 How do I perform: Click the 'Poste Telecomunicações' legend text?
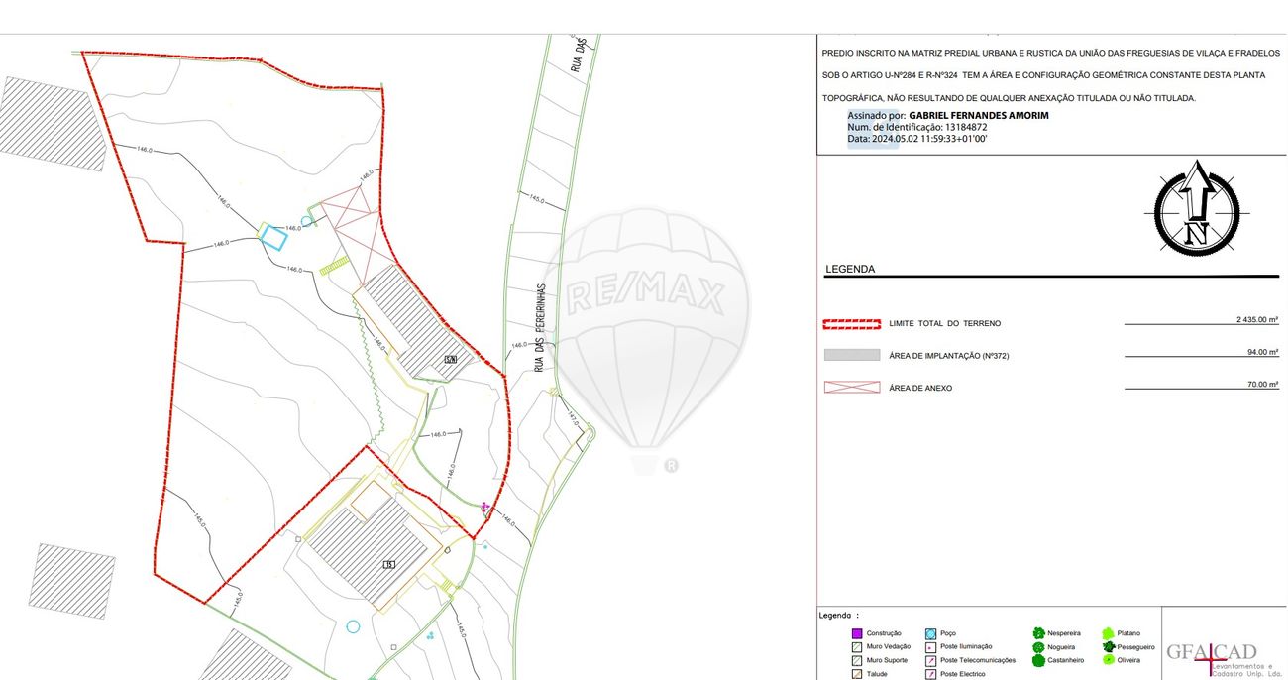coord(978,660)
